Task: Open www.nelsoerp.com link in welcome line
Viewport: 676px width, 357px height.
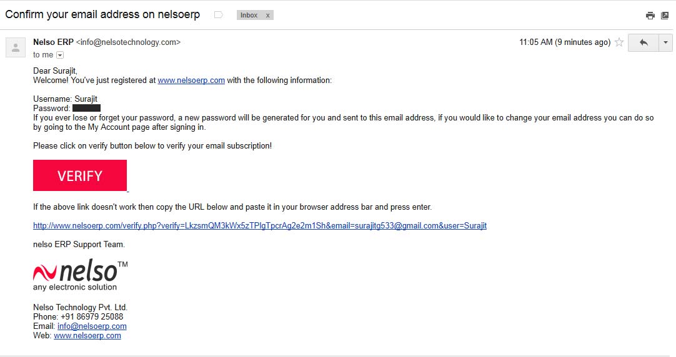Action: click(x=191, y=80)
